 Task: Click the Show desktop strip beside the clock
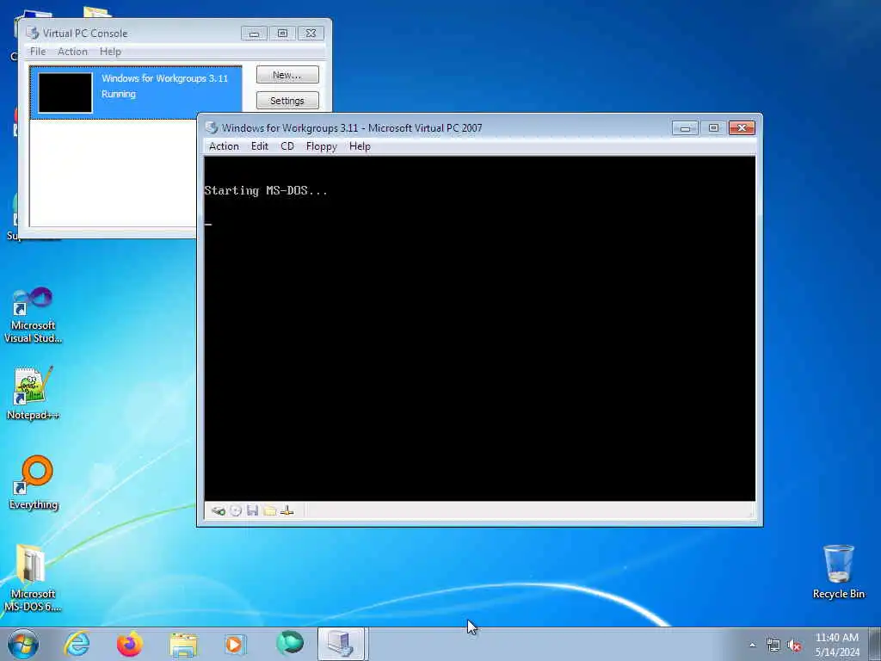click(874, 644)
